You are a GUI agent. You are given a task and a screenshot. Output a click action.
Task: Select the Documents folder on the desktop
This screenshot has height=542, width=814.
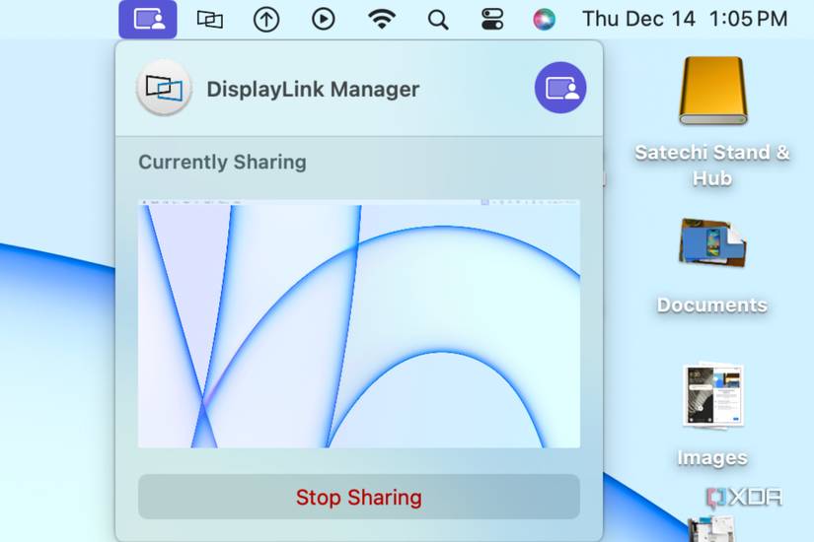(712, 242)
